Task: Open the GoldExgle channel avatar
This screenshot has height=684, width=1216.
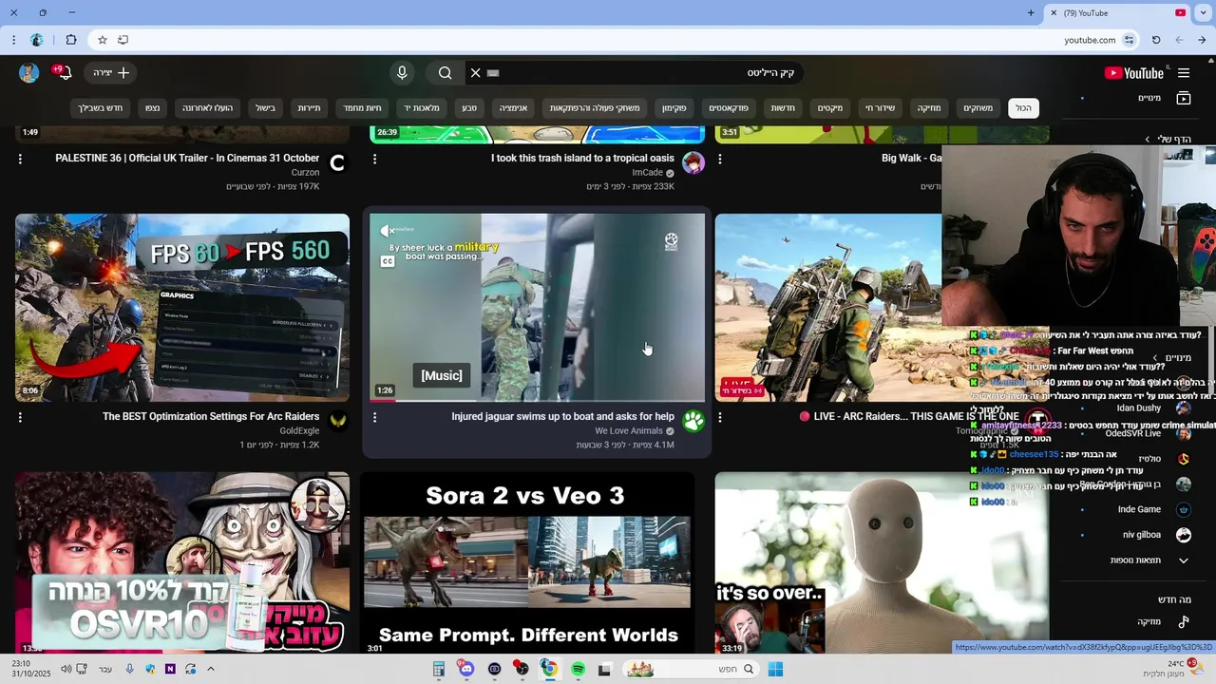Action: click(x=337, y=421)
